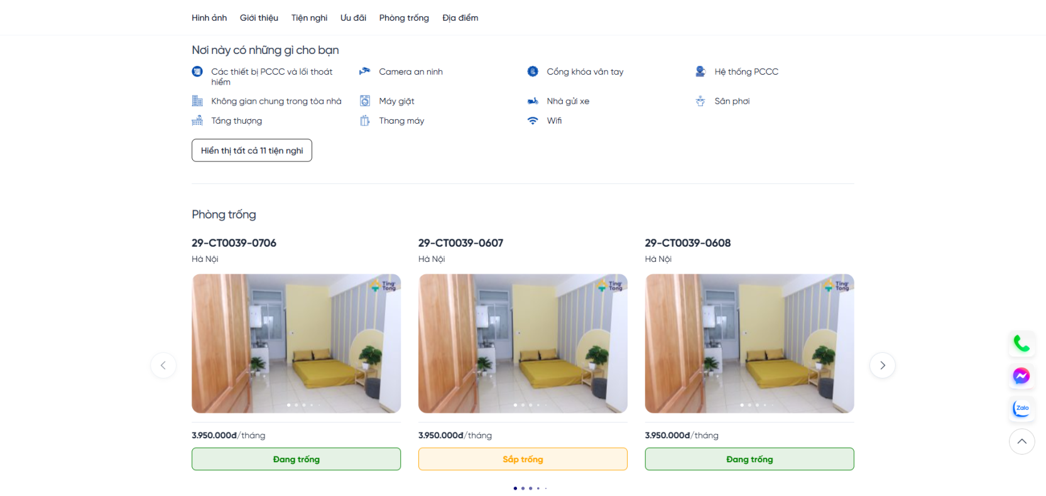Screen dimensions: 1046x496
Task: Click price 3.950.000đ/tháng of room 0608
Action: click(x=682, y=435)
